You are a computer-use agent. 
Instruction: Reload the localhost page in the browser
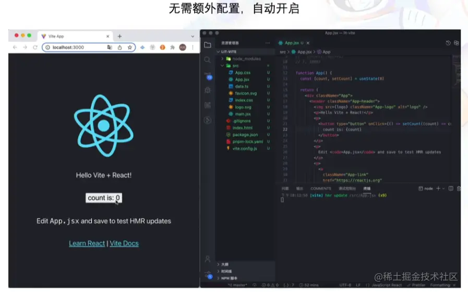[x=35, y=47]
